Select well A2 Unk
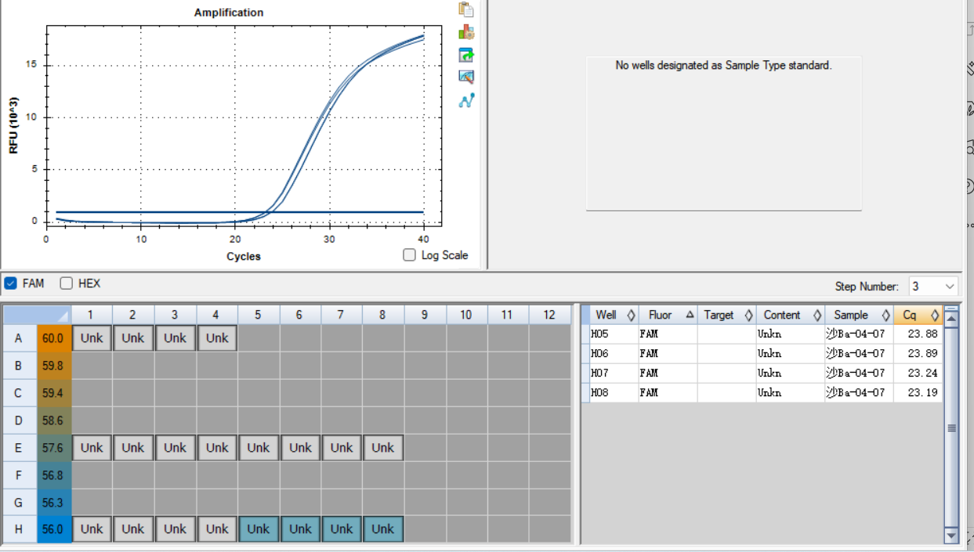Screen dimensions: 974x552 [x=133, y=338]
